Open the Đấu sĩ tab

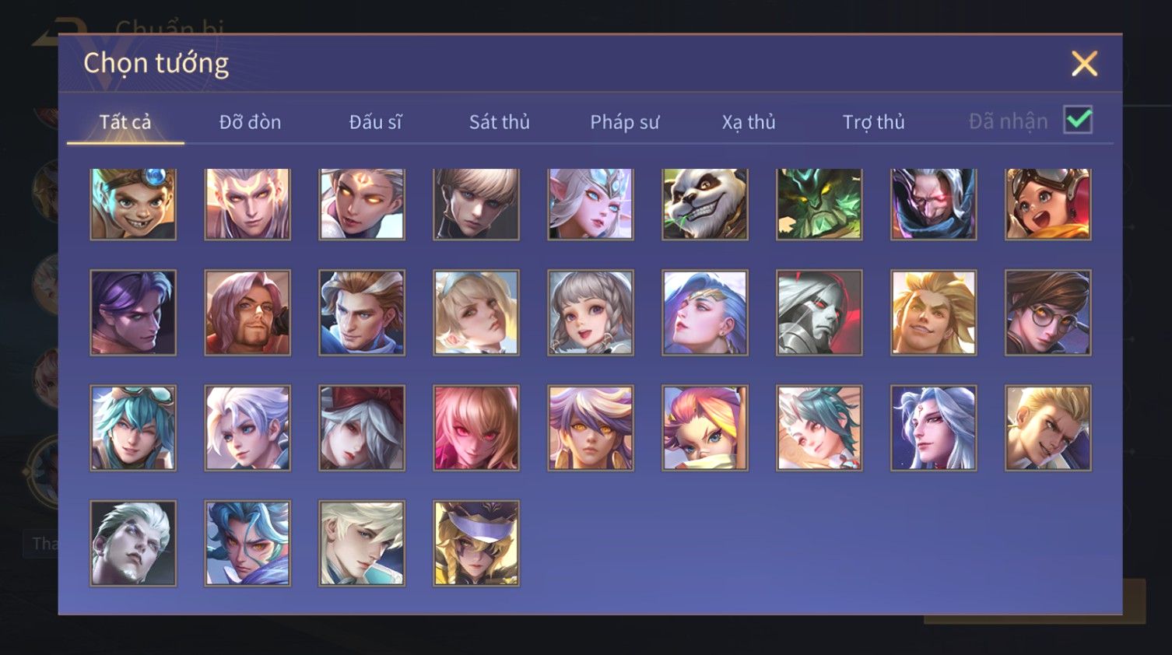(x=375, y=122)
